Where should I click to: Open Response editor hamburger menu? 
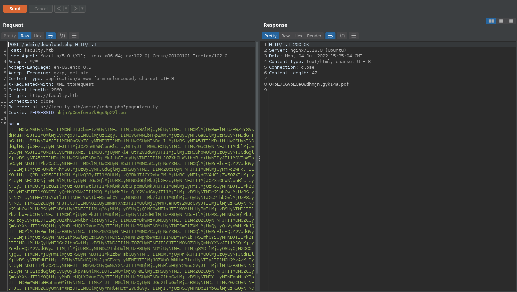click(x=354, y=36)
